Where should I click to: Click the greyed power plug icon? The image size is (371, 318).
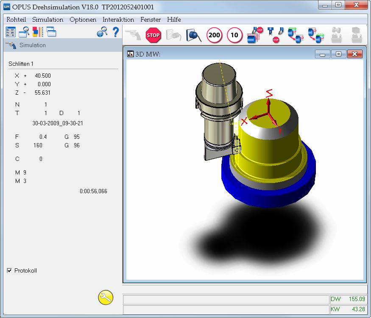[x=173, y=35]
